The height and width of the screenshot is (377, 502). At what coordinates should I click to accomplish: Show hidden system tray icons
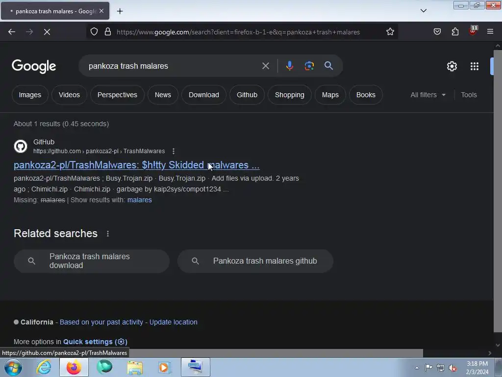pyautogui.click(x=417, y=368)
